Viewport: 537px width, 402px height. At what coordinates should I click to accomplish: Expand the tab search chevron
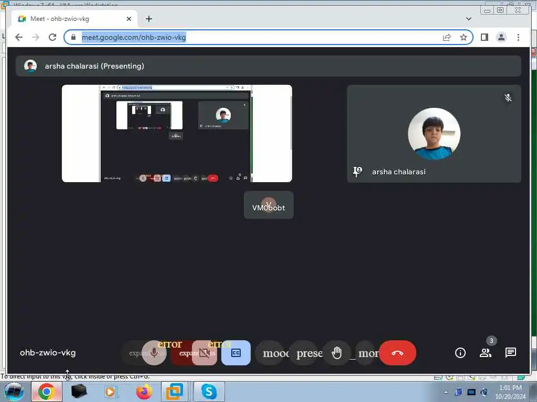pos(469,19)
